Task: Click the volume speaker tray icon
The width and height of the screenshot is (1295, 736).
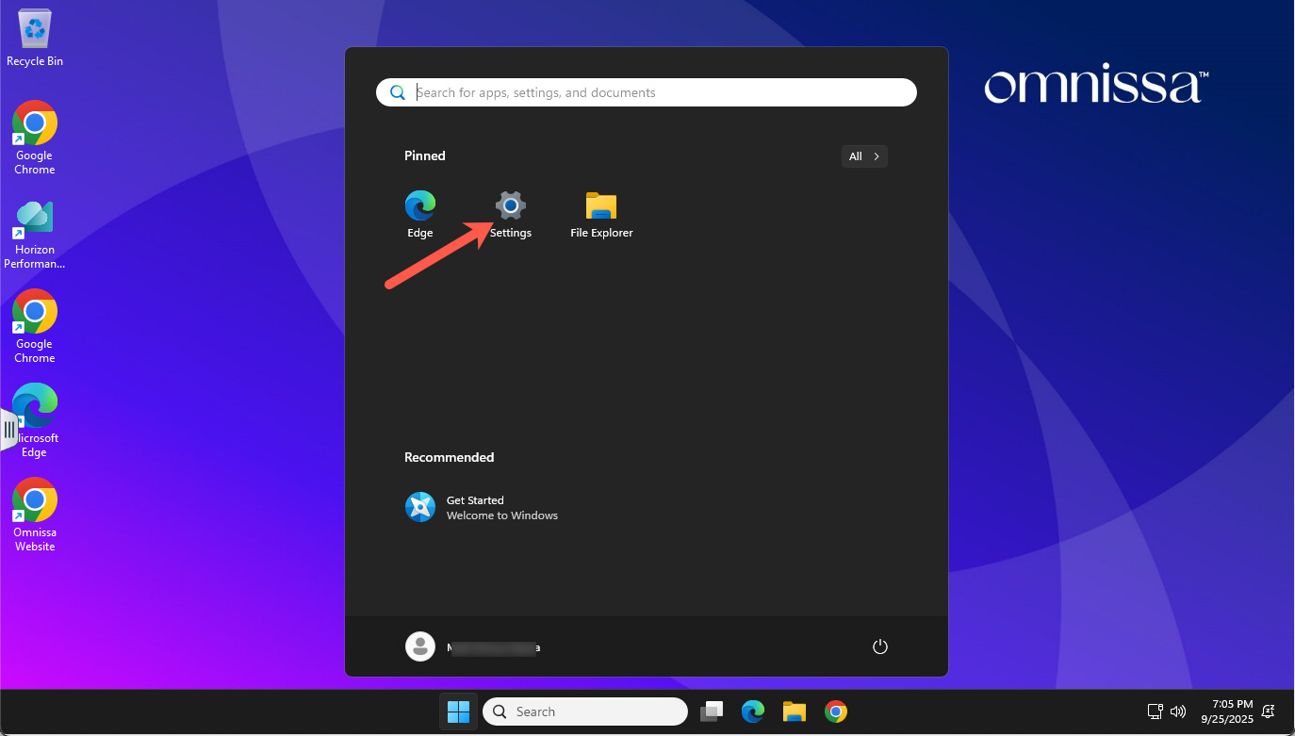Action: pos(1177,711)
